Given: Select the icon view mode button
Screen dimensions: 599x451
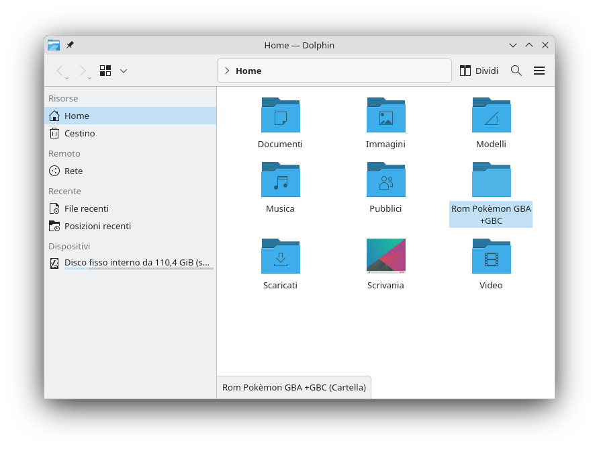Looking at the screenshot, I should [105, 71].
